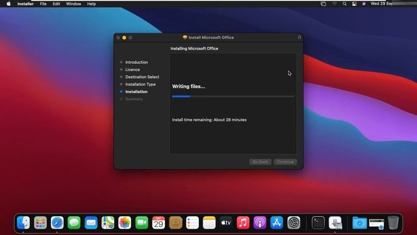Open Maps from the dock

(108, 223)
